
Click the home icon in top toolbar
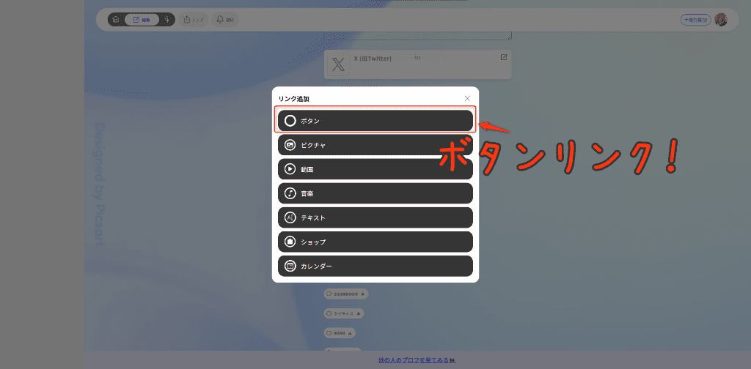point(116,20)
